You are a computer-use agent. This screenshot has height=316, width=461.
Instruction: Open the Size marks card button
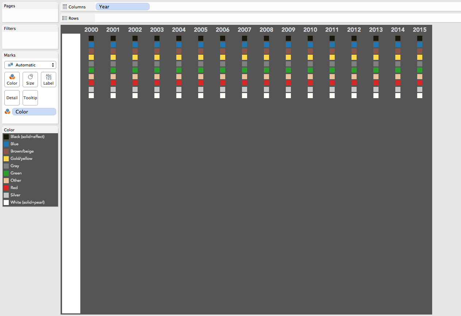point(30,80)
